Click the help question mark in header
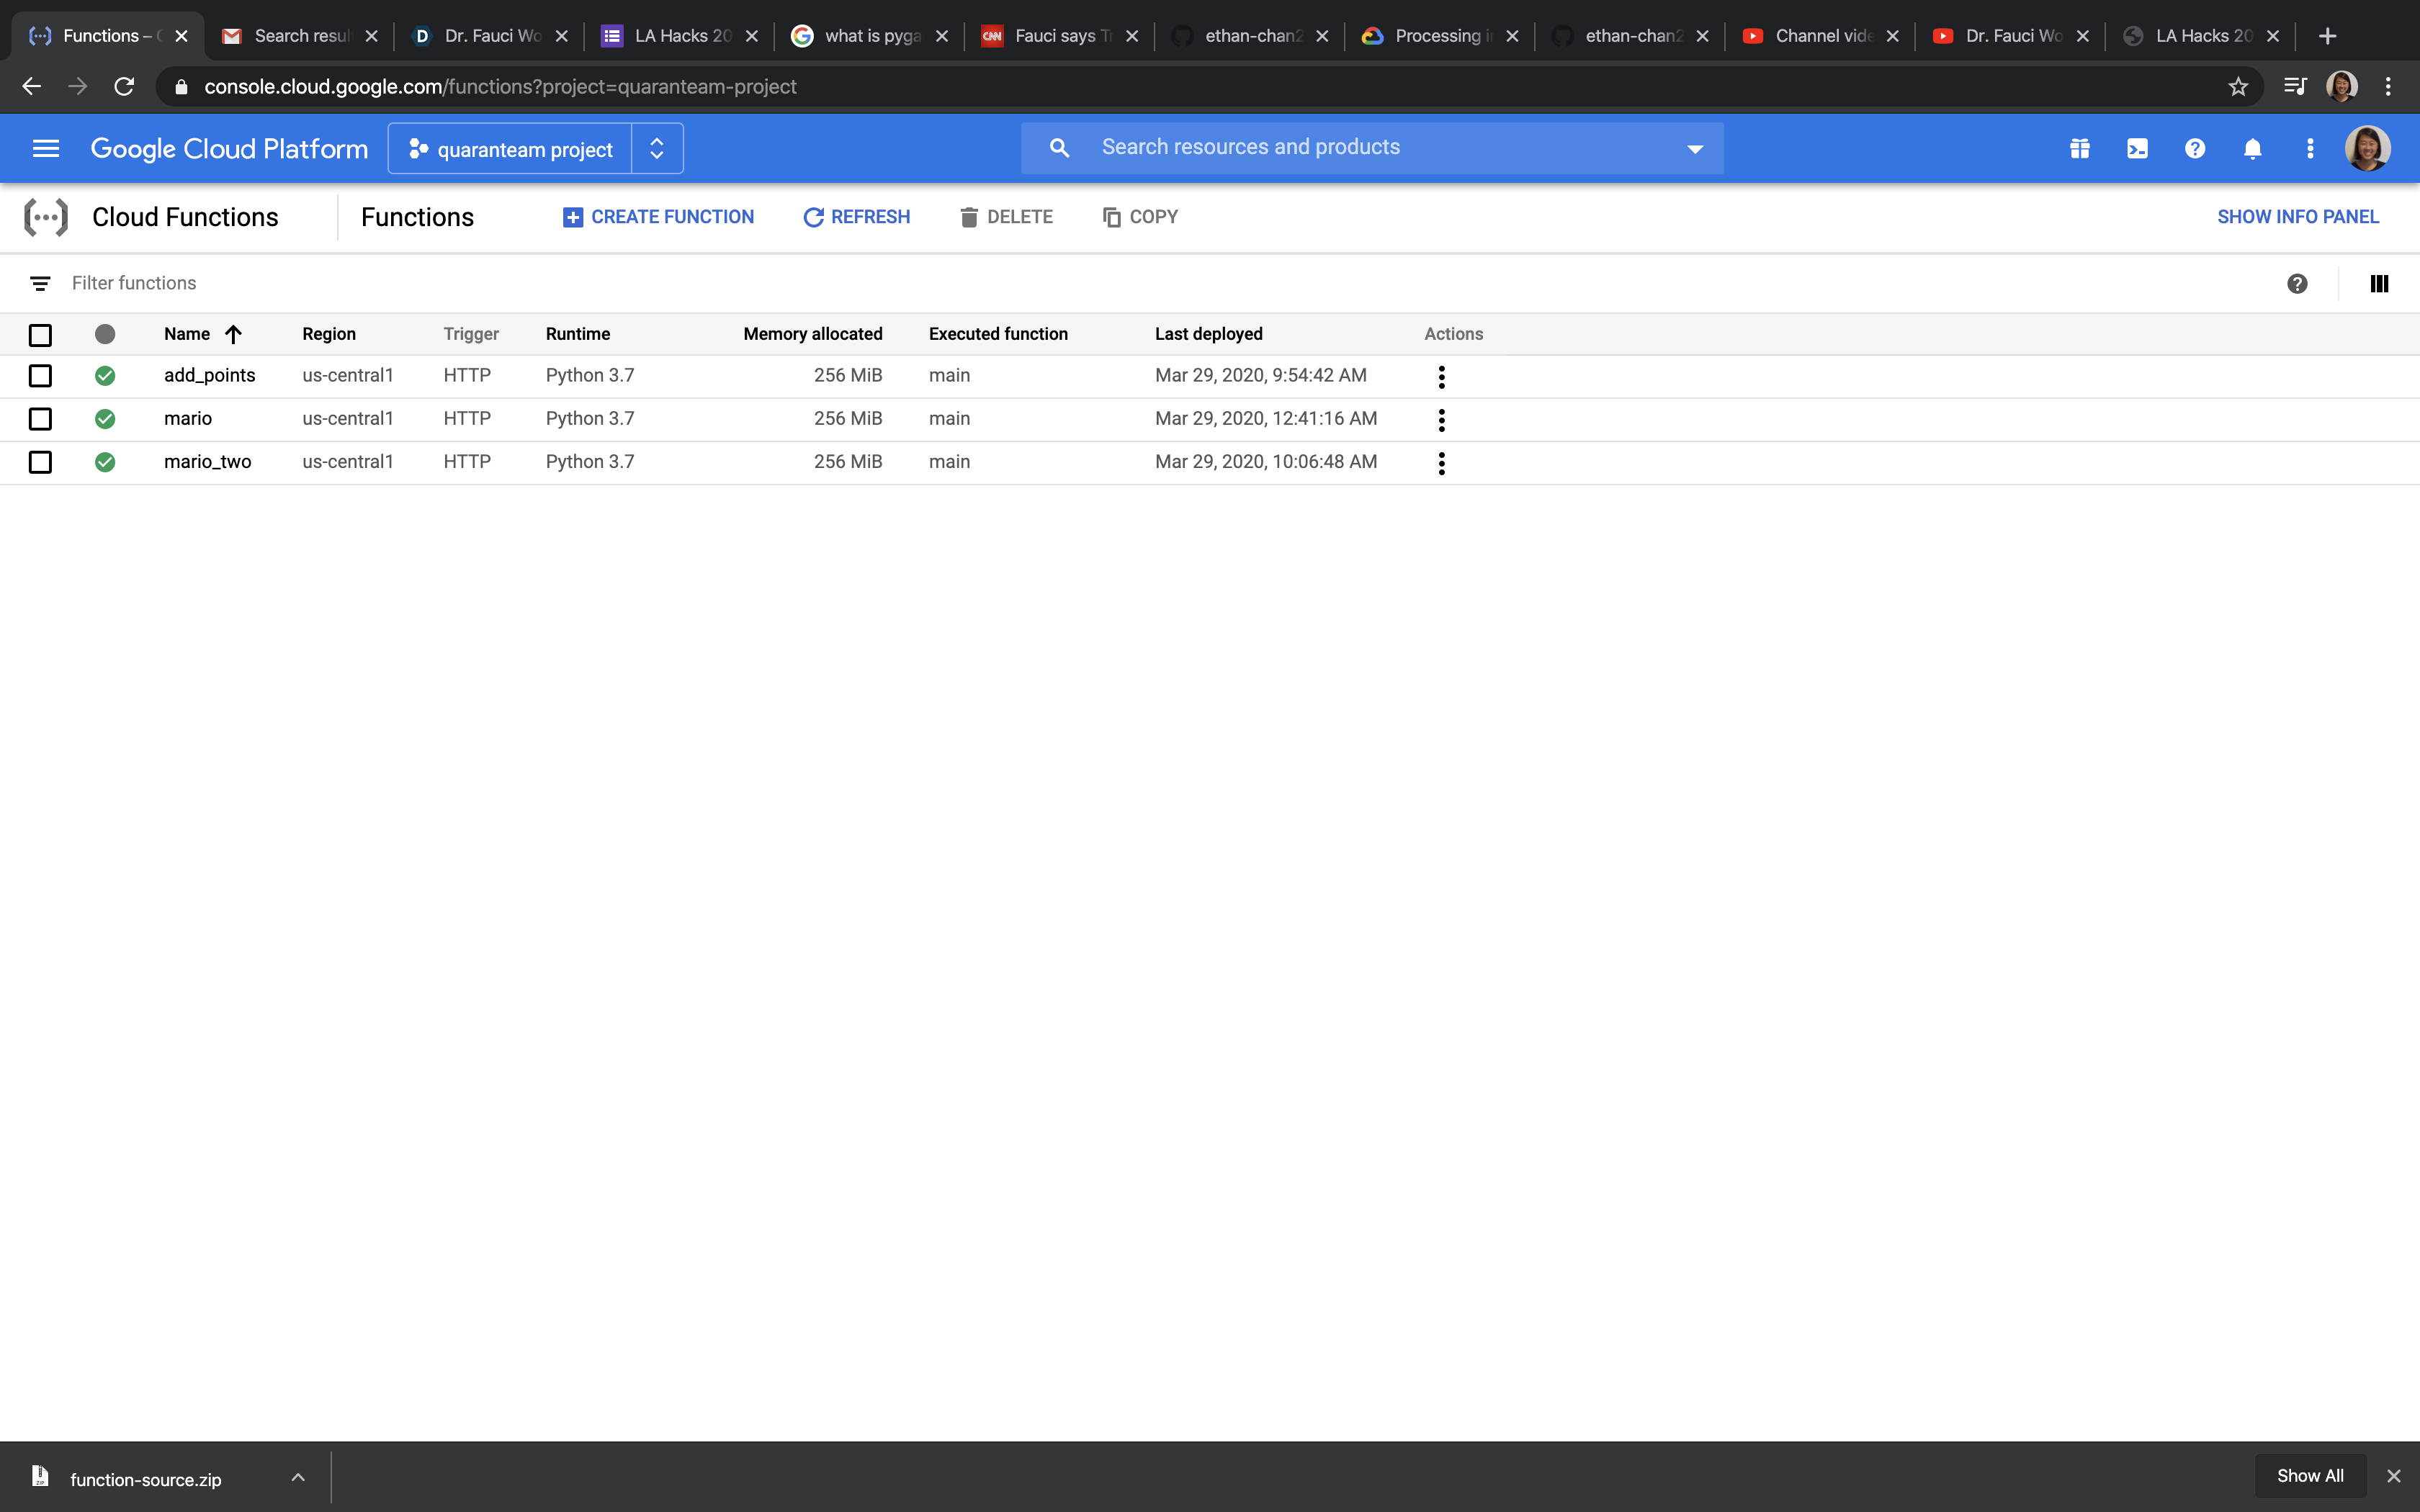 [2195, 148]
